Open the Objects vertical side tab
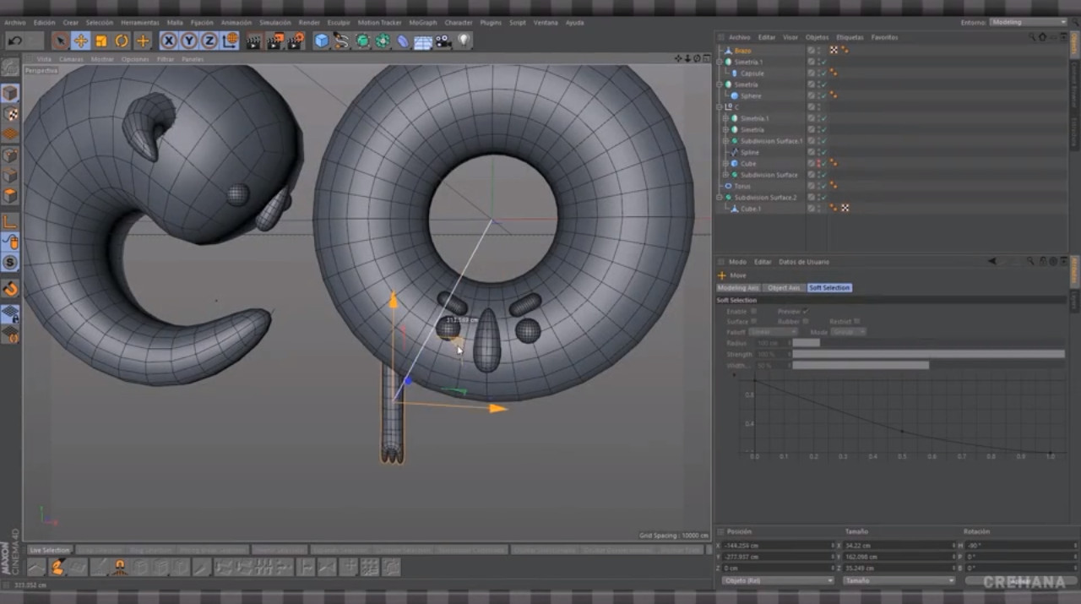Screen dimensions: 1081x604 pos(1074,44)
